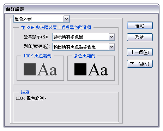Click the 列印/轉存(R): label
163x131 pixels.
37,46
